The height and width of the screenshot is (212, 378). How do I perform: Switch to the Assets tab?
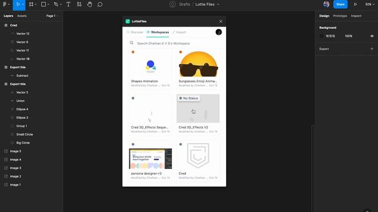(x=22, y=16)
